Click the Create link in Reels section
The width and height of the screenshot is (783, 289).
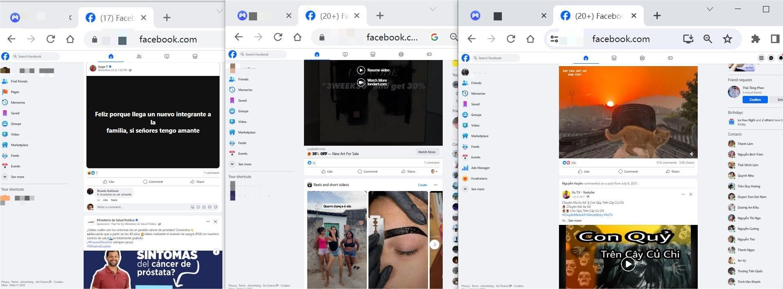[422, 185]
